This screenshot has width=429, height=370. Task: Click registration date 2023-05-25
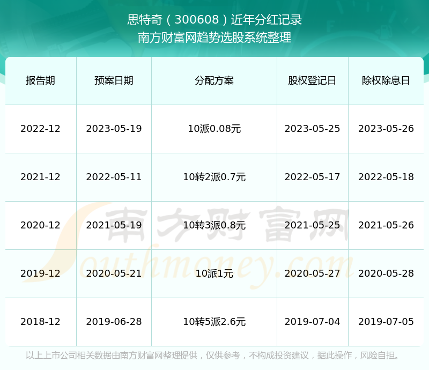pyautogui.click(x=312, y=129)
